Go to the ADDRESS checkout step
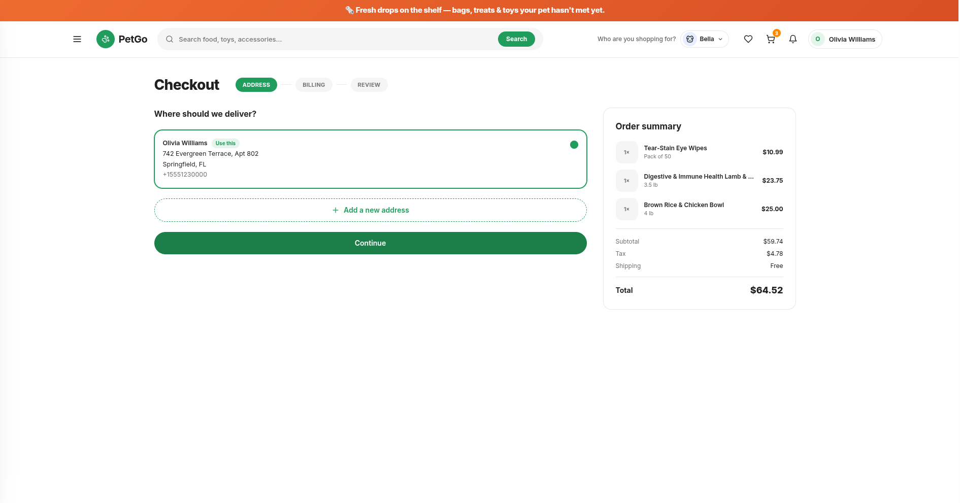Screen dimensions: 960x503 click(256, 85)
